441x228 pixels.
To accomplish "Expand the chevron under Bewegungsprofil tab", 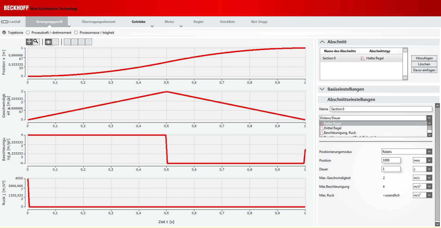I will [69, 26].
